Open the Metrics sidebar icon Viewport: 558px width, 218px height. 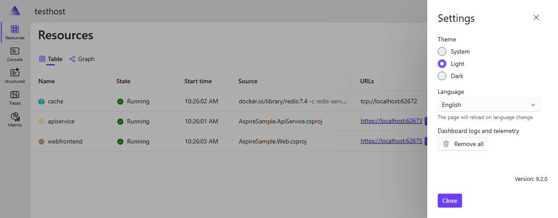[15, 119]
